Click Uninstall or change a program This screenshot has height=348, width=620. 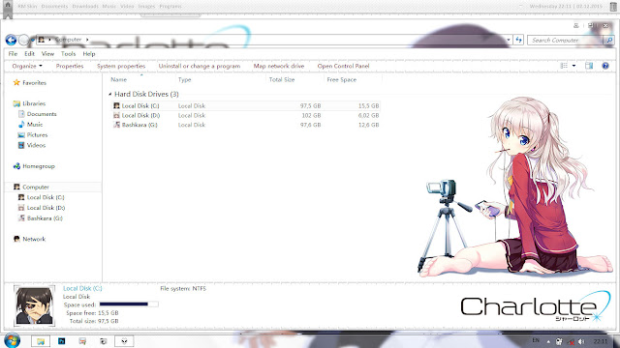[200, 66]
